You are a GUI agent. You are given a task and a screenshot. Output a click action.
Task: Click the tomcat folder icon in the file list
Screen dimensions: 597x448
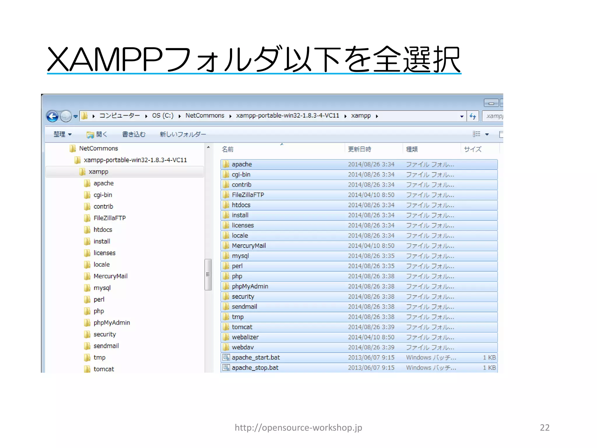click(x=226, y=327)
